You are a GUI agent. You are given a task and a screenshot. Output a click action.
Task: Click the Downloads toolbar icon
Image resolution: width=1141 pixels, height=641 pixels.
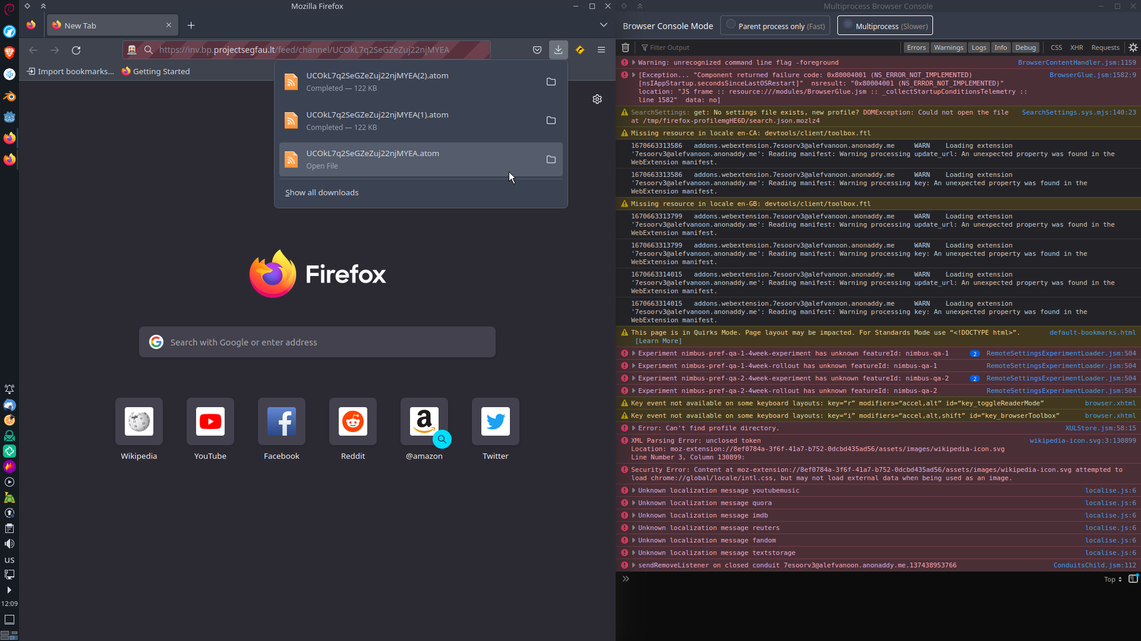pos(558,50)
